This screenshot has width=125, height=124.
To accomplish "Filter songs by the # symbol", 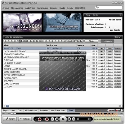I will [82, 41].
